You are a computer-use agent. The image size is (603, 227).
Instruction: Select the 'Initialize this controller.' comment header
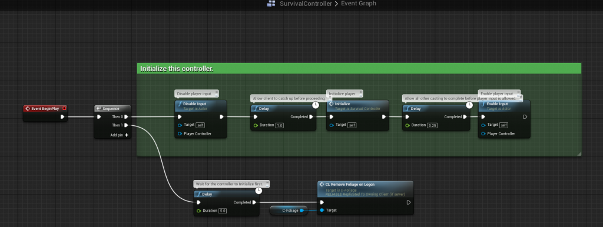[x=359, y=69]
